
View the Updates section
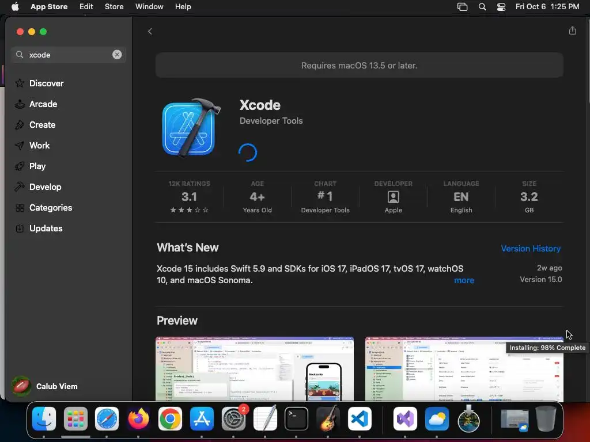pyautogui.click(x=46, y=228)
